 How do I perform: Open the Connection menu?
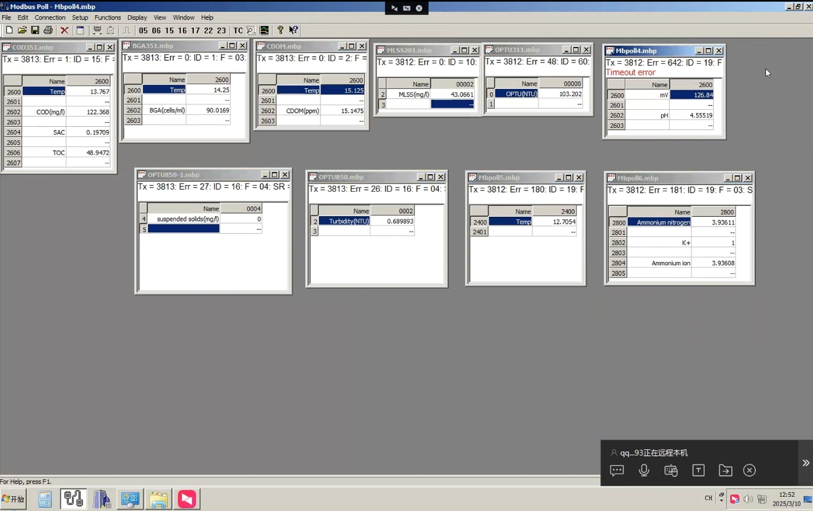coord(50,17)
